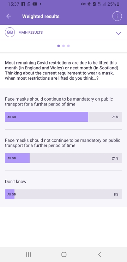Open the YouTube notification icon
Image resolution: width=127 pixels, height=262 pixels.
click(x=35, y=4)
